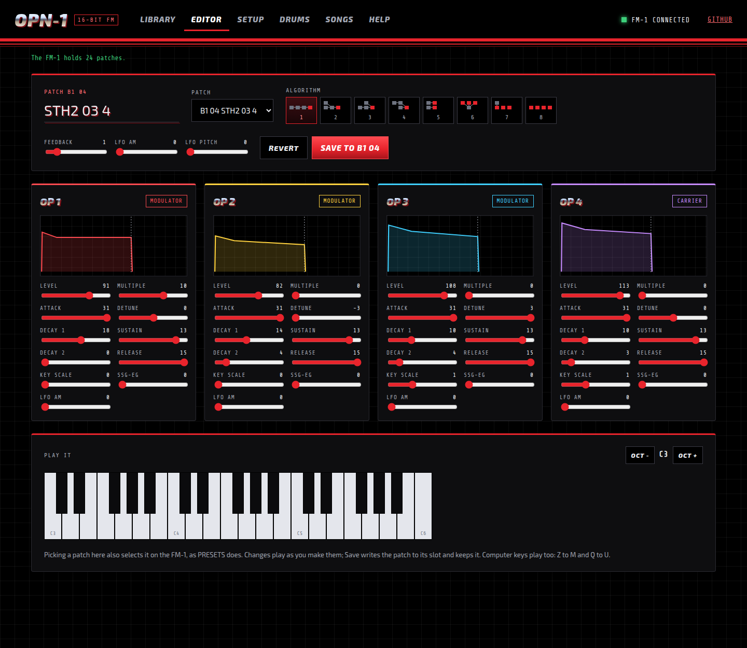The image size is (747, 648).
Task: Select algorithm 4 diagram button
Action: [x=404, y=110]
